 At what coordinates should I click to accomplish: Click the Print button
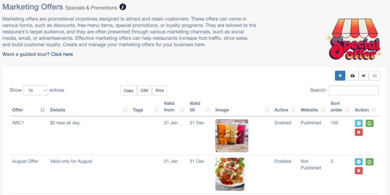[x=160, y=90]
